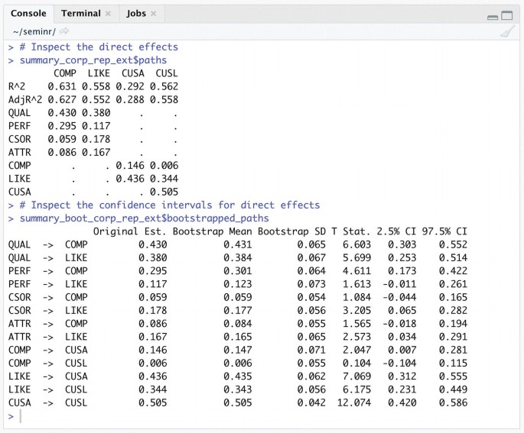
Task: Minimize the console pane
Action: (x=493, y=17)
